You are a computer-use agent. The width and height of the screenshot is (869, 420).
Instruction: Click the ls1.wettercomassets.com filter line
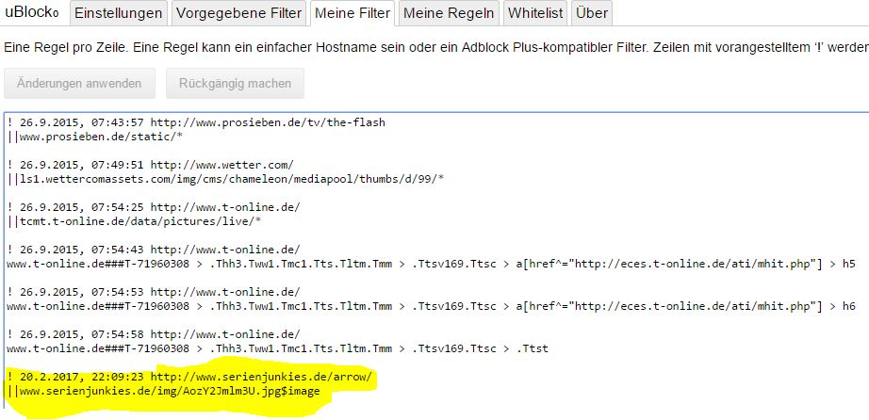click(225, 179)
